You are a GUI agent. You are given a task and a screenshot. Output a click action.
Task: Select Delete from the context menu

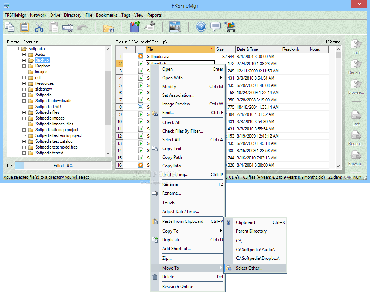[x=188, y=277]
